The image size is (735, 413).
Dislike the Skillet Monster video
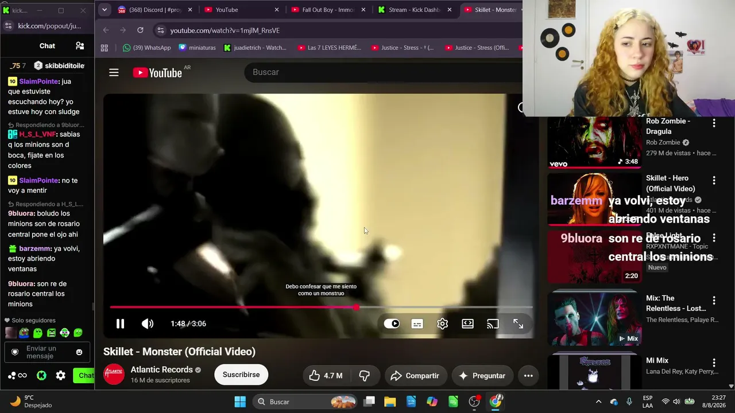364,376
